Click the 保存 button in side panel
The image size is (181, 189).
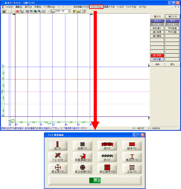pyautogui.click(x=157, y=65)
